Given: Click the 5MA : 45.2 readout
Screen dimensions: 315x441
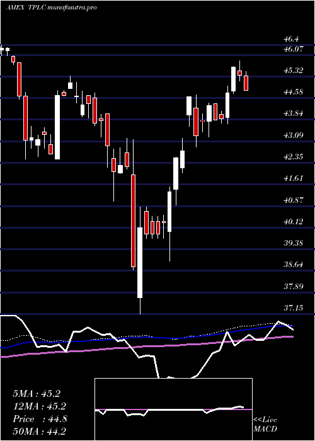Looking at the screenshot, I should click(x=37, y=394).
